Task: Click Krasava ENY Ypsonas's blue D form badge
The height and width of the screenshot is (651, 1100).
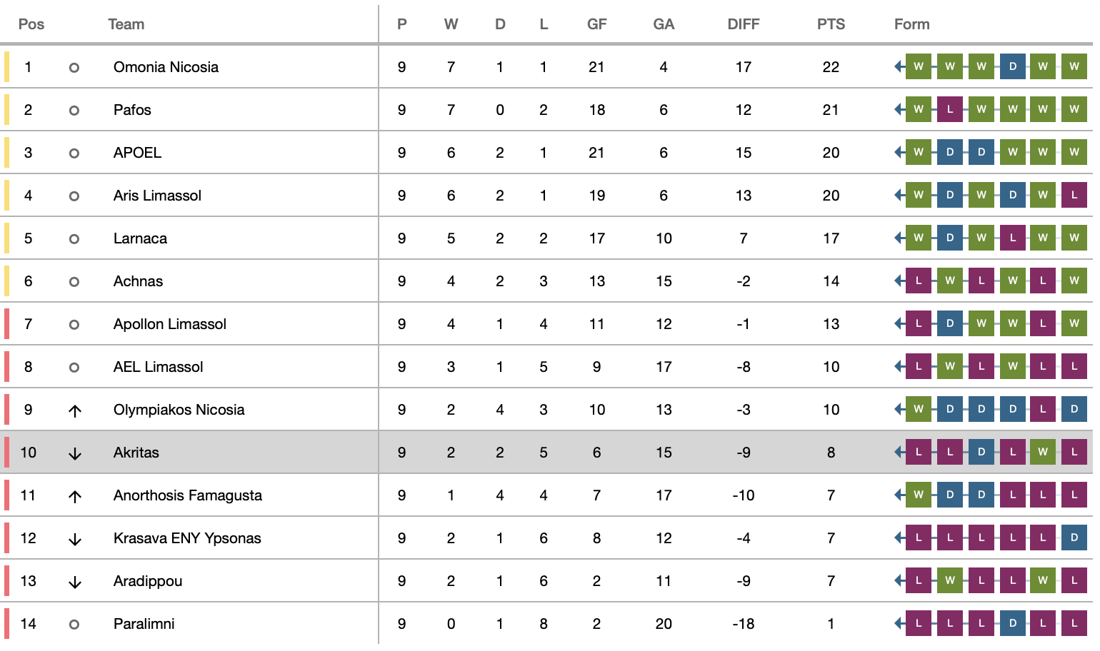Action: click(1074, 538)
